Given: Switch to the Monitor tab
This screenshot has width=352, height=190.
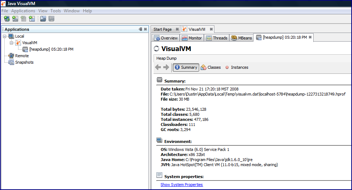Looking at the screenshot, I should coord(192,38).
